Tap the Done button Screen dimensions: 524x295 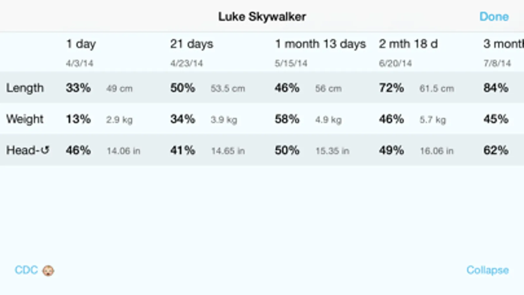click(x=494, y=17)
